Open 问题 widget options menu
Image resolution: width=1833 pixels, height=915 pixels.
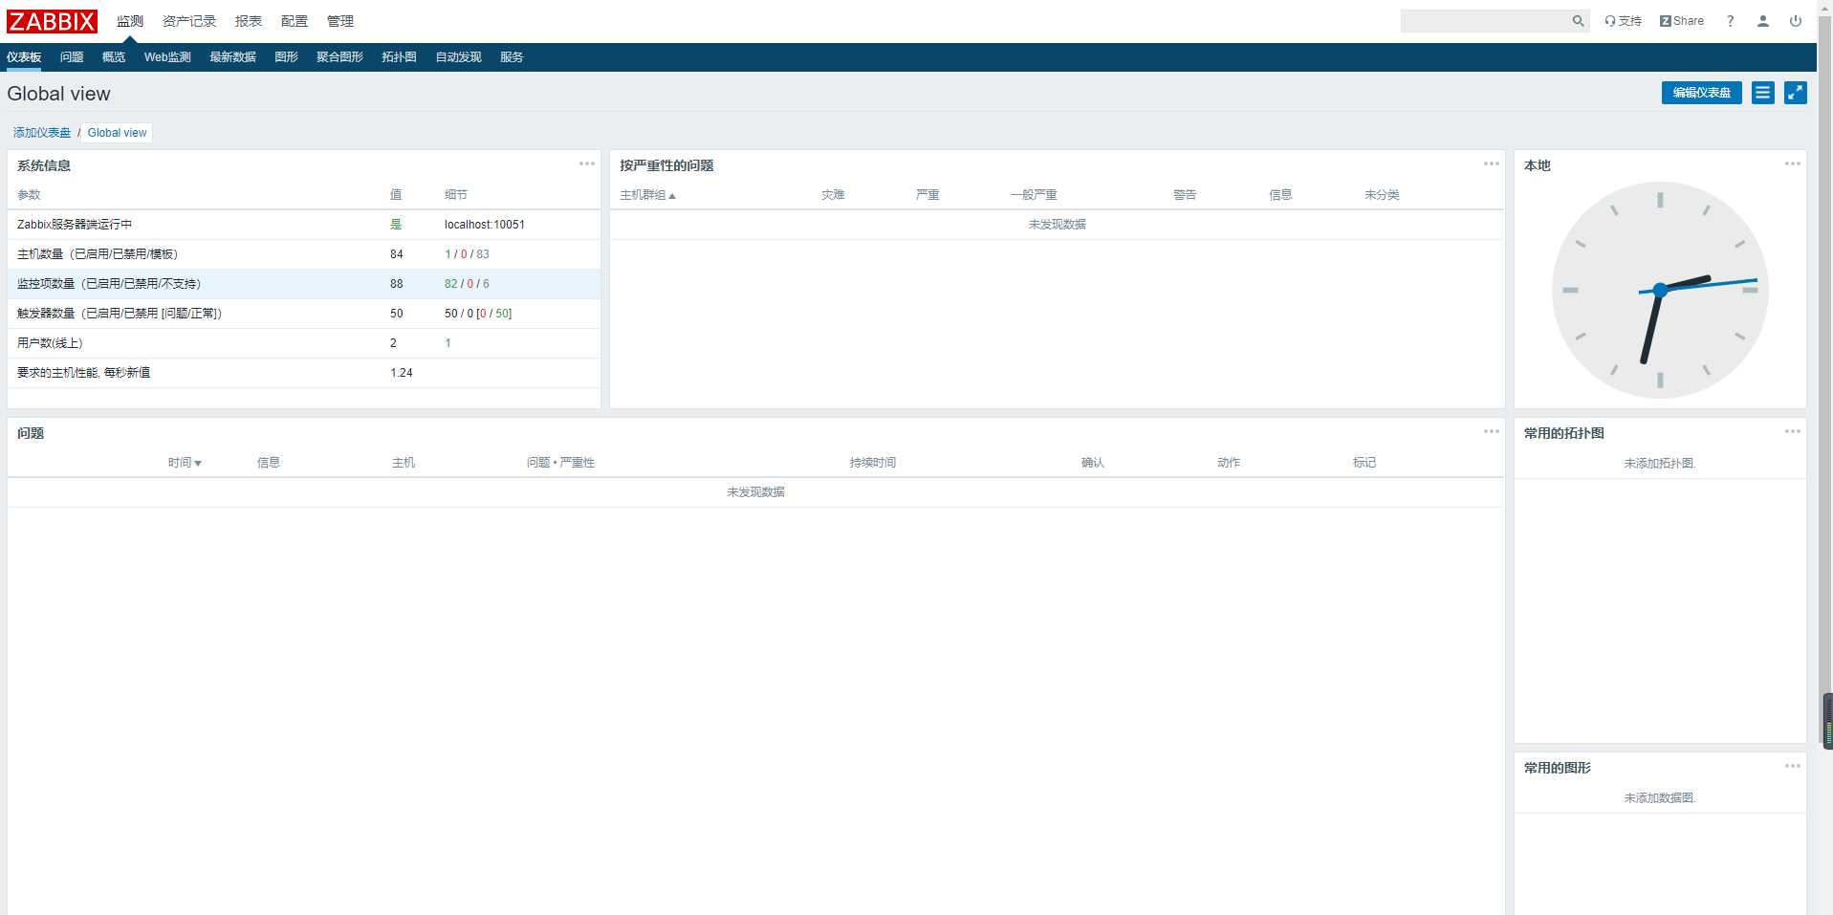(x=1492, y=431)
